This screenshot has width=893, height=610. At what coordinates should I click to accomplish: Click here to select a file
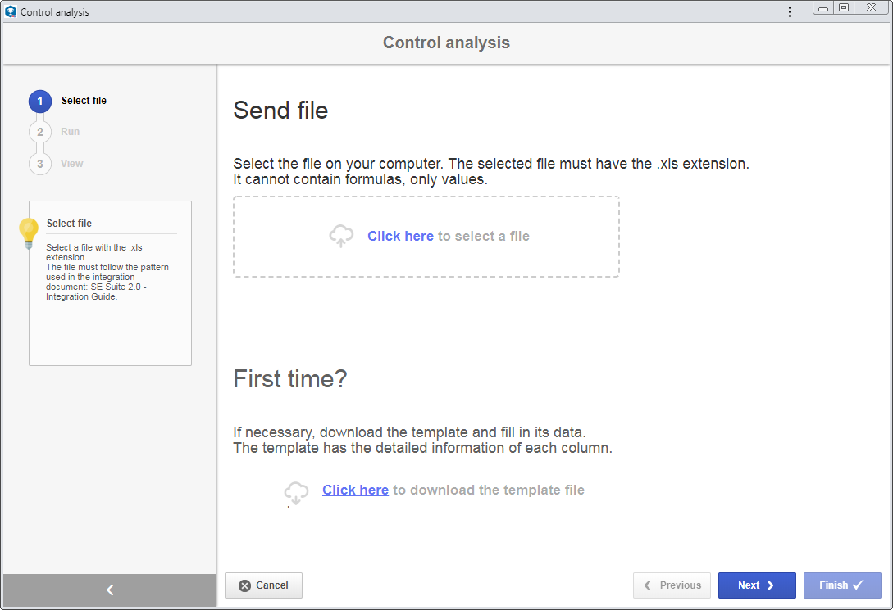pos(400,236)
